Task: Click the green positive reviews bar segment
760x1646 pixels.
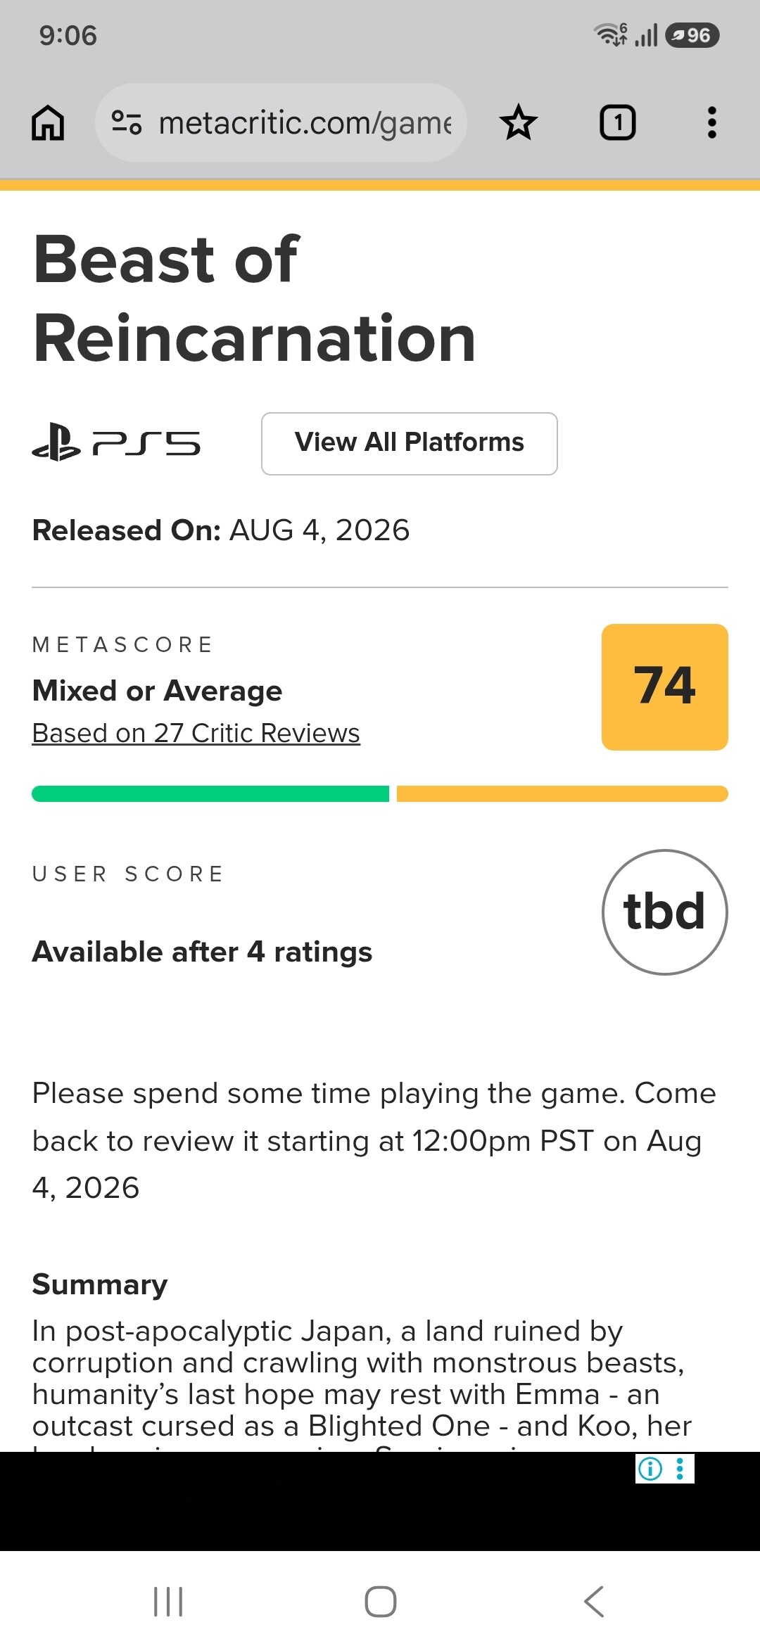Action: (x=210, y=794)
